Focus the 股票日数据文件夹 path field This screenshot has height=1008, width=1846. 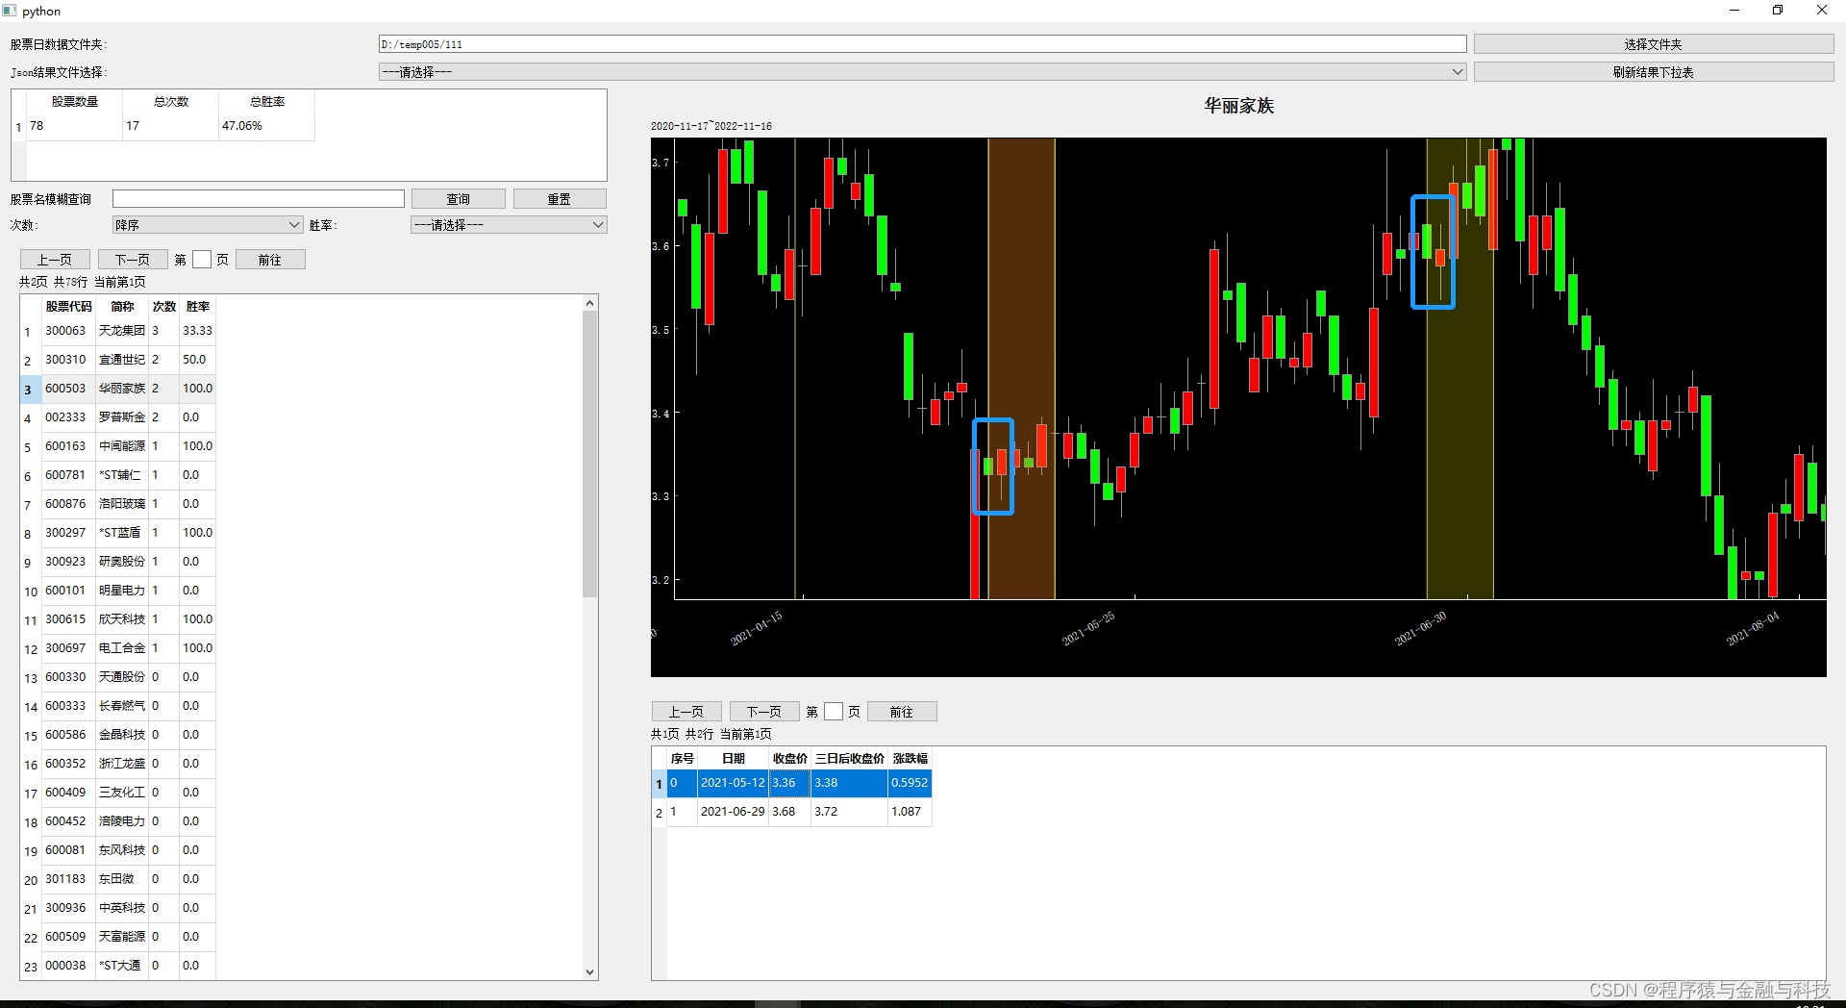click(922, 44)
